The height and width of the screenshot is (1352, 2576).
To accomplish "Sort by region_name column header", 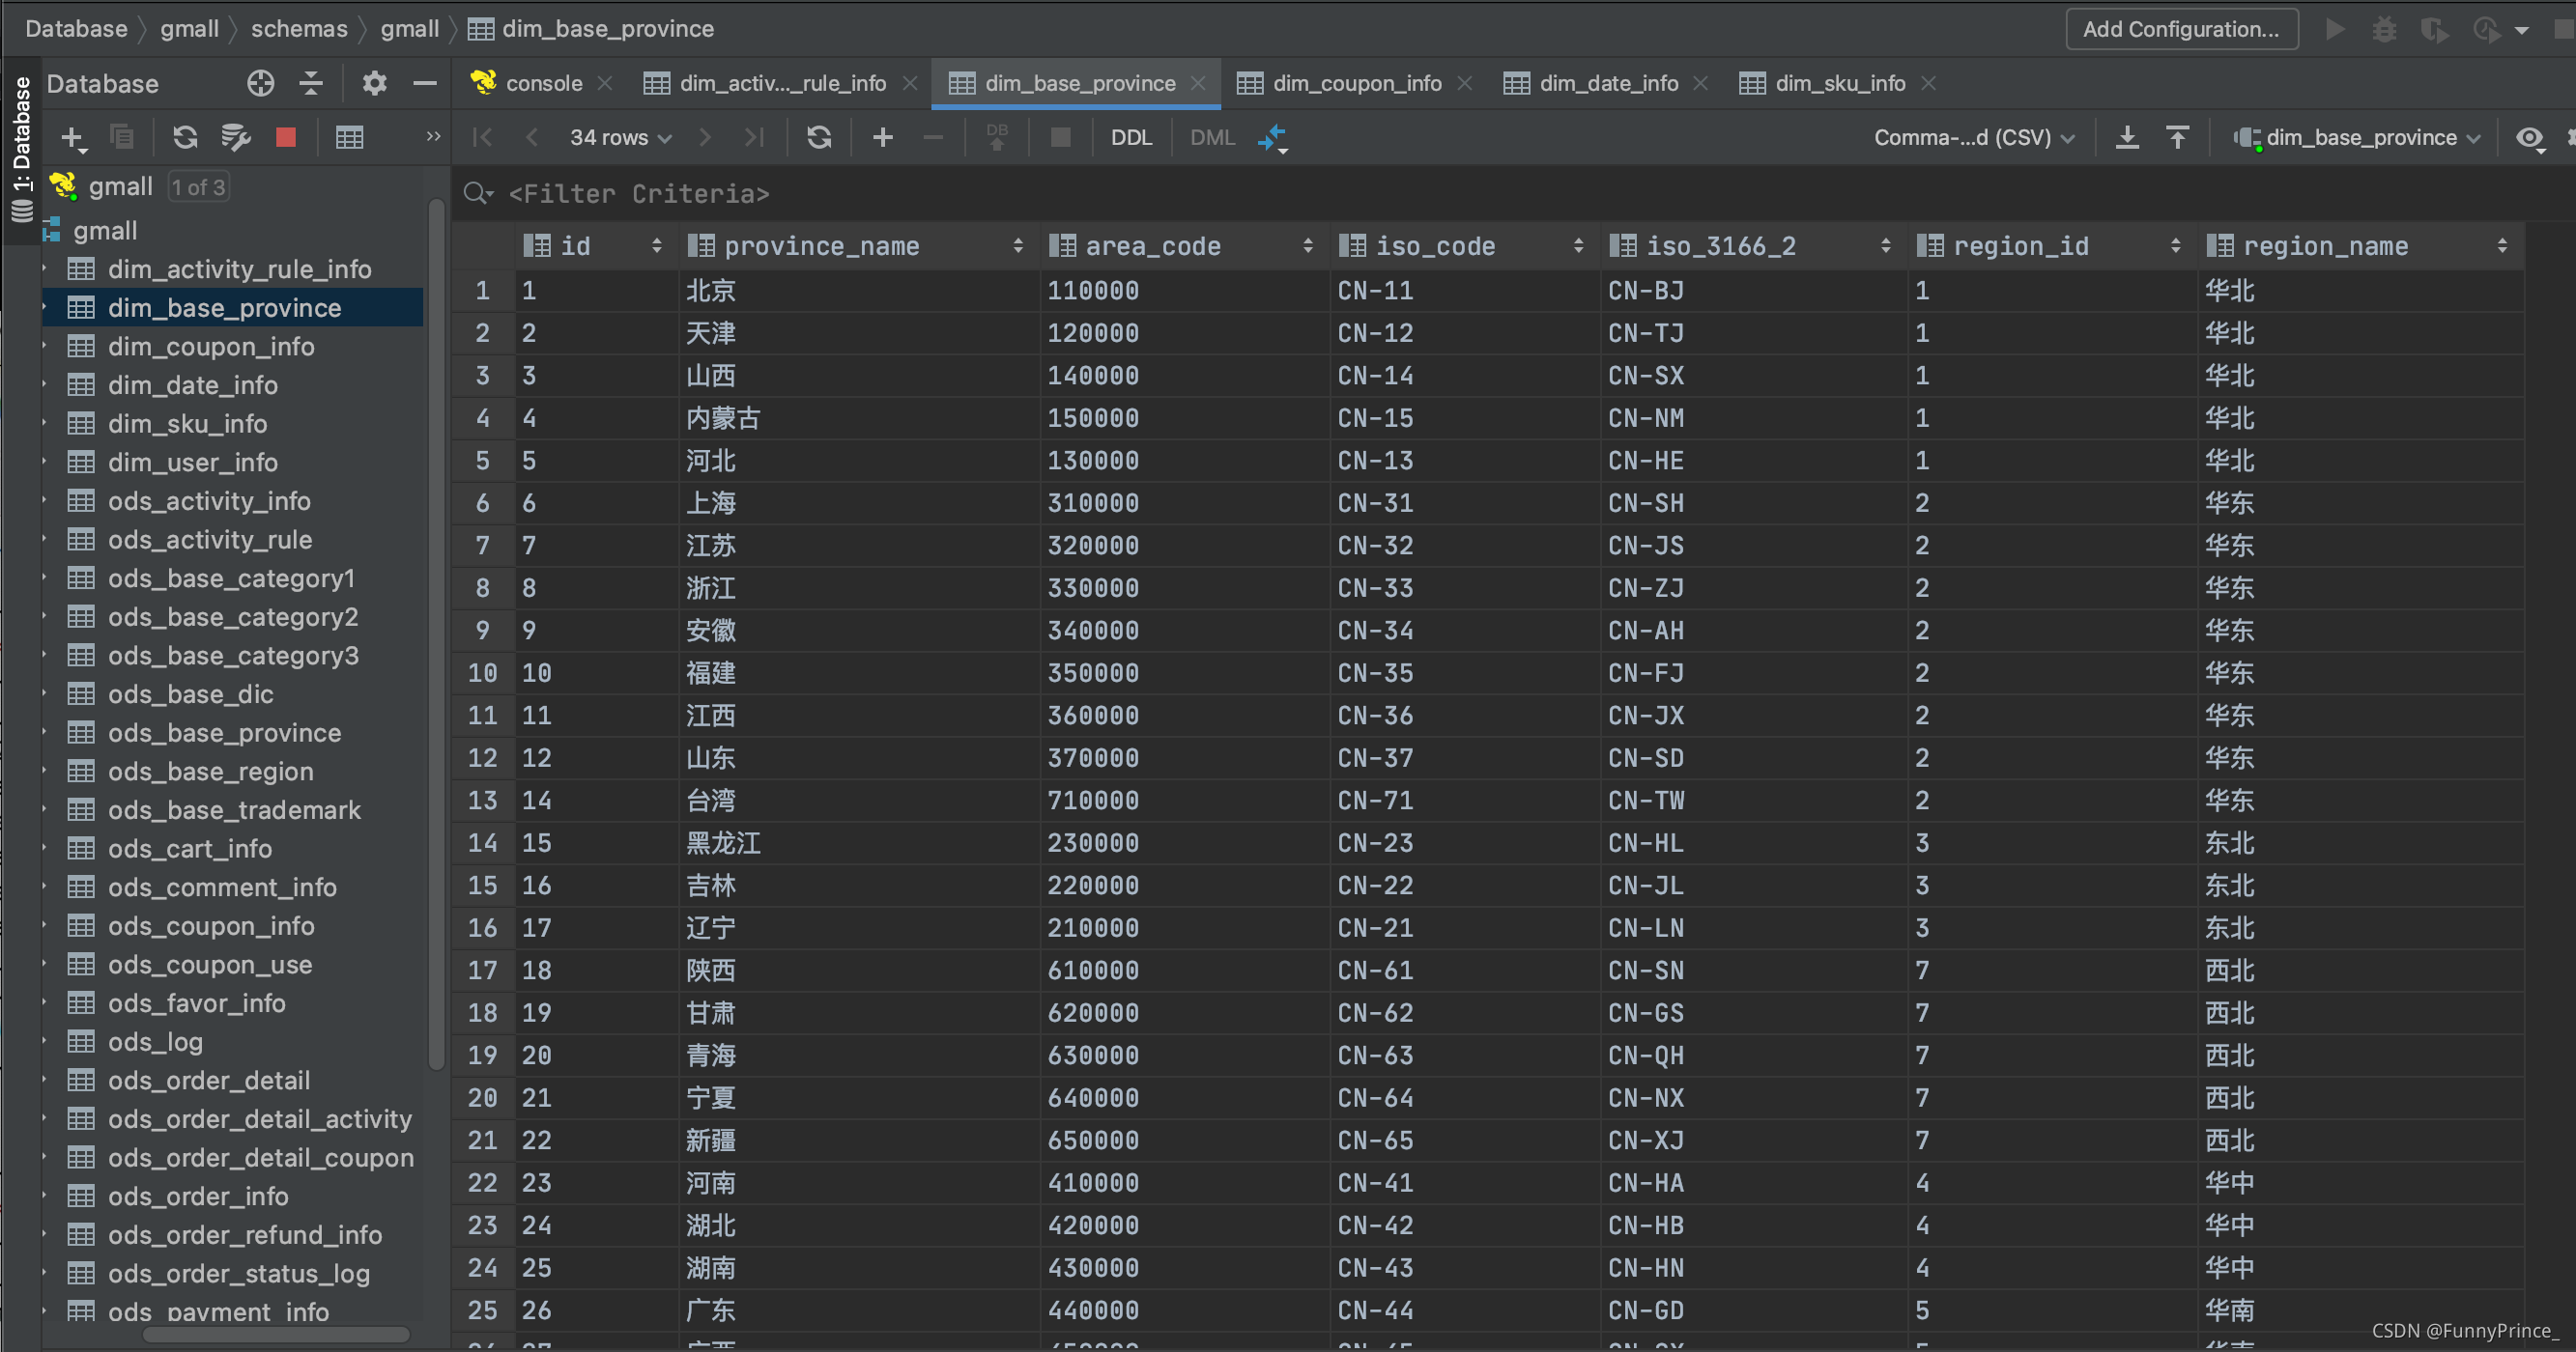I will coord(2361,246).
